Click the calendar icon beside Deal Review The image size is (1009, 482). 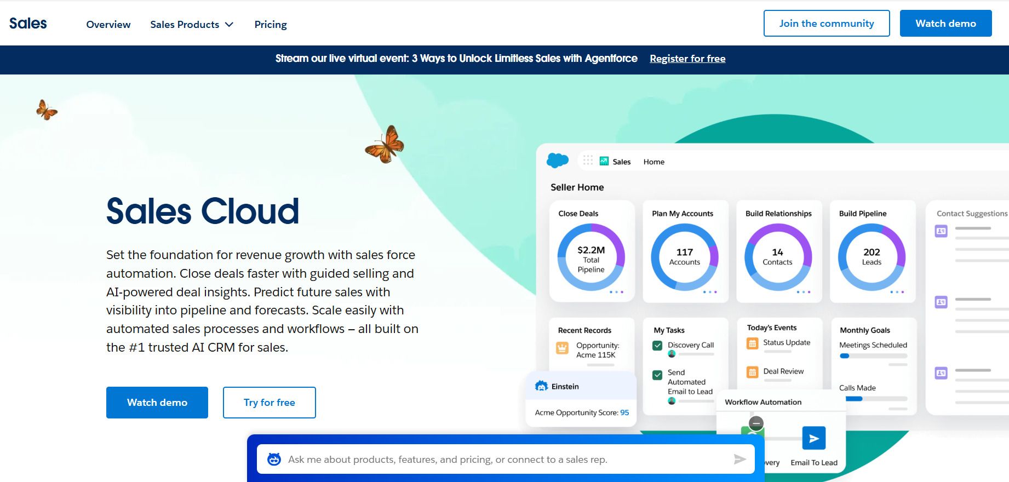click(x=752, y=372)
